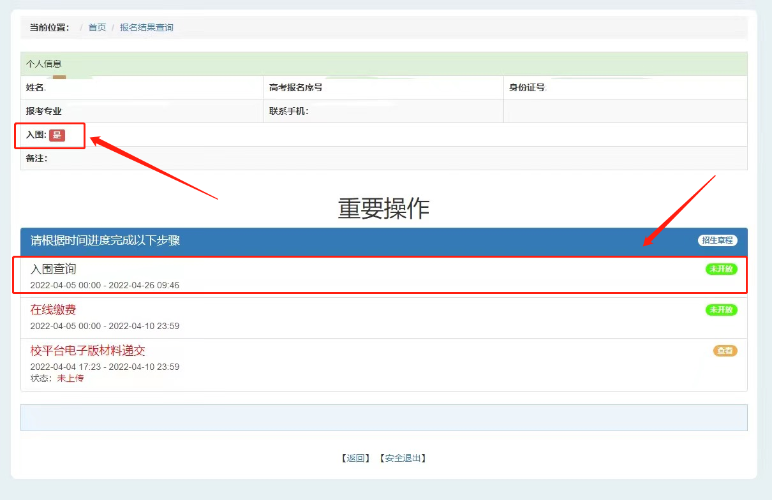Image resolution: width=772 pixels, height=500 pixels.
Task: Click the red 未上传 status text
Action: [x=70, y=378]
